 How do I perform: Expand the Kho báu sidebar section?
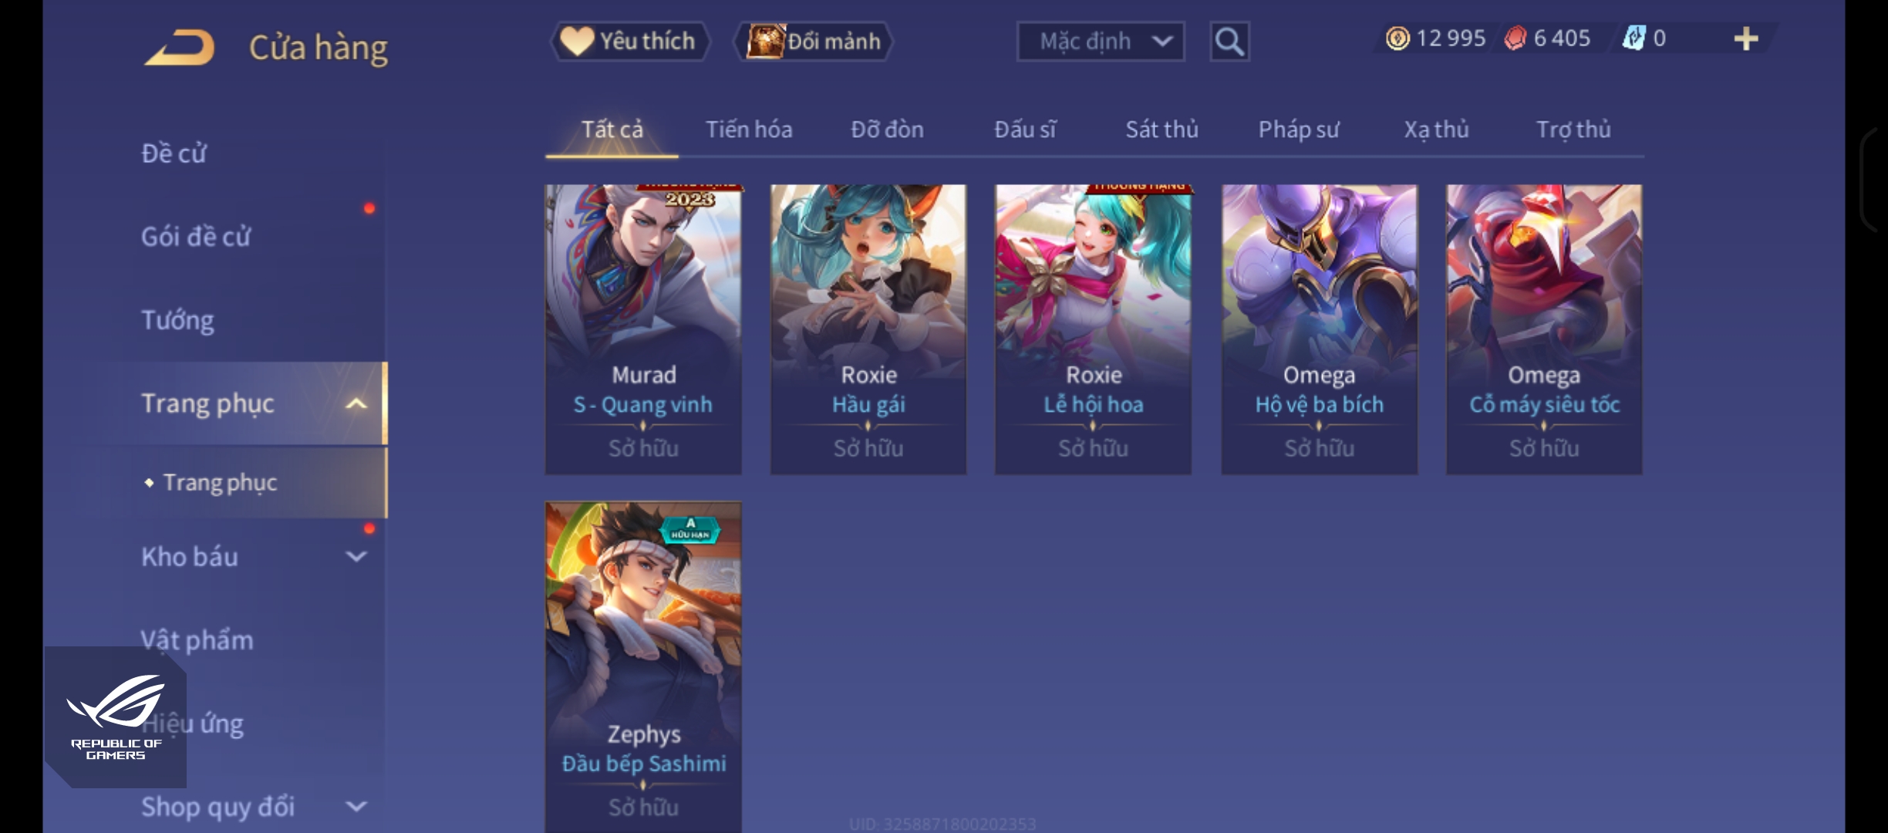pos(356,556)
